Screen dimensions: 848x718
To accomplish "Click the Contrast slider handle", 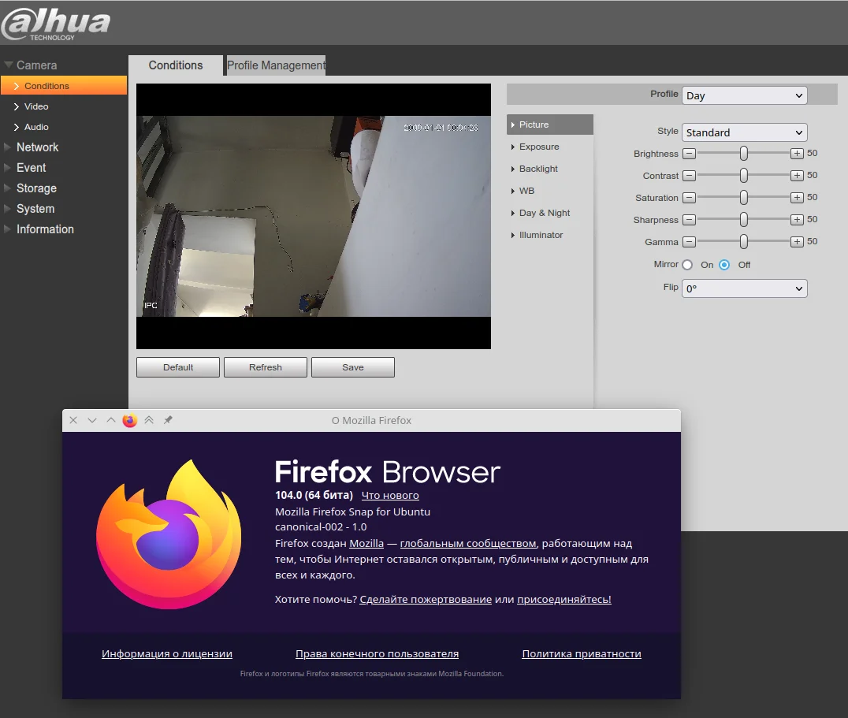I will coord(744,176).
